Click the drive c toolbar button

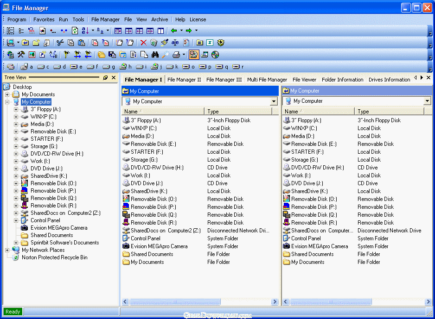click(43, 67)
